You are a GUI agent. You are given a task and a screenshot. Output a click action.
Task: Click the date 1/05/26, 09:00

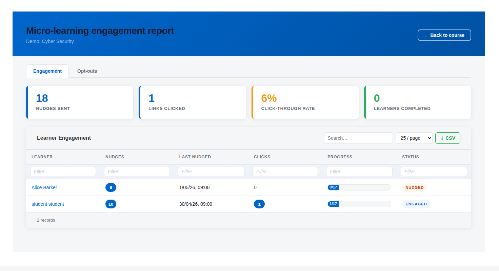tap(194, 187)
